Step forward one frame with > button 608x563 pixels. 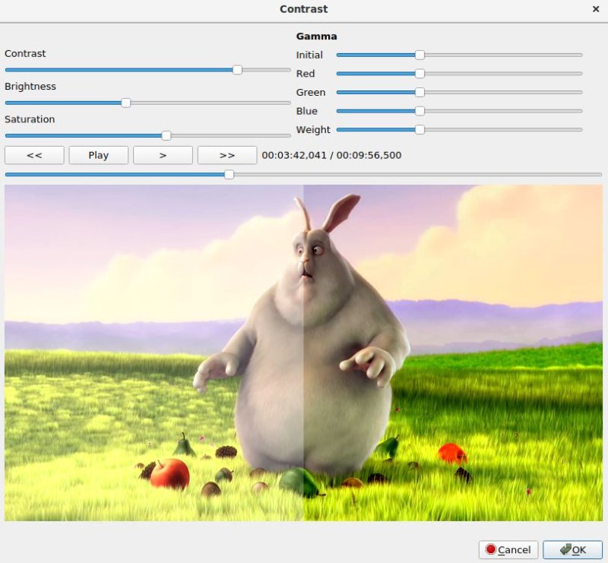[163, 155]
